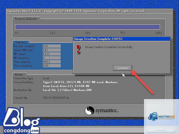This screenshot has height=134, width=179.
Task: Click 'Local file 1.2:\Ghost Windows.GHO' text
Action: click(67, 90)
